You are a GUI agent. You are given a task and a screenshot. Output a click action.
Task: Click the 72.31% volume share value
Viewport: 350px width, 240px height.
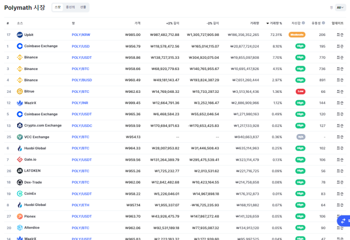(x=276, y=35)
